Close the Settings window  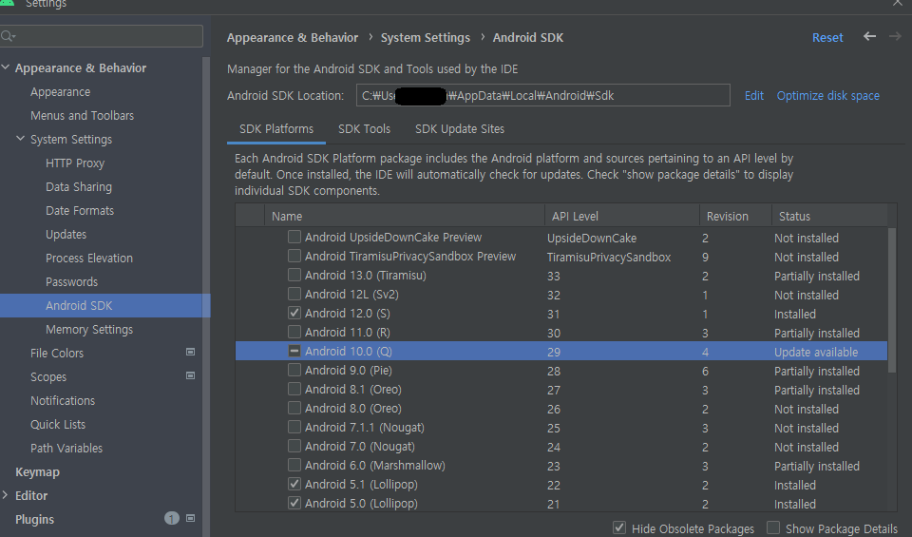click(x=898, y=3)
